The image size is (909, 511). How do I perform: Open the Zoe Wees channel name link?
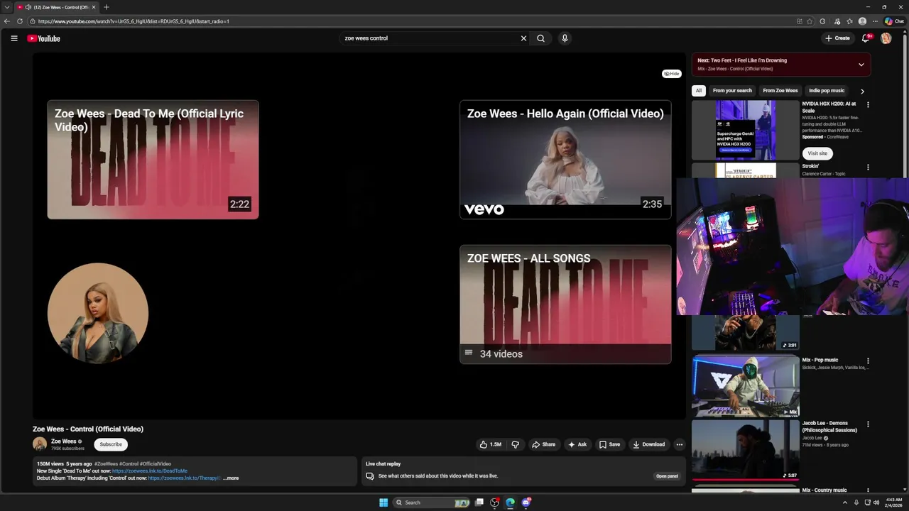(64, 441)
